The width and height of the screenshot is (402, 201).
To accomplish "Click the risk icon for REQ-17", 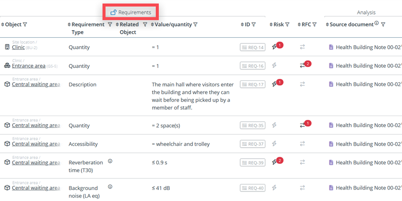I will pyautogui.click(x=274, y=84).
